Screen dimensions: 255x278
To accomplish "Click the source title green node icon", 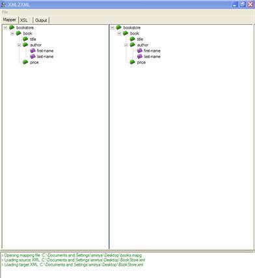I will 25,39.
